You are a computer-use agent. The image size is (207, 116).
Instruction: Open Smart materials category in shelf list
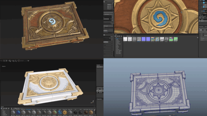pyautogui.click(x=119, y=50)
